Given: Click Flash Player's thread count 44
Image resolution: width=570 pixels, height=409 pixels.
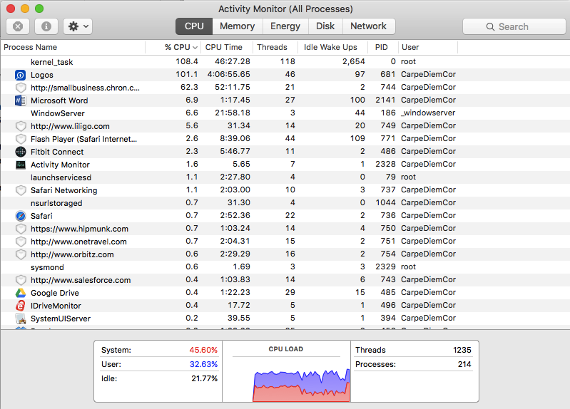Looking at the screenshot, I should coord(290,139).
